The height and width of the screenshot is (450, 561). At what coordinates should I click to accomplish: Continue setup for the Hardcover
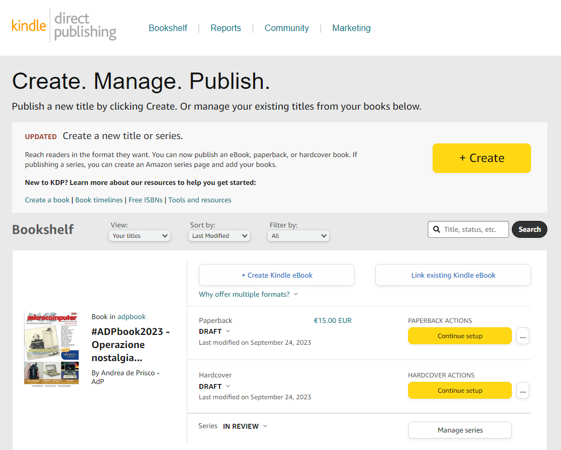[460, 391]
